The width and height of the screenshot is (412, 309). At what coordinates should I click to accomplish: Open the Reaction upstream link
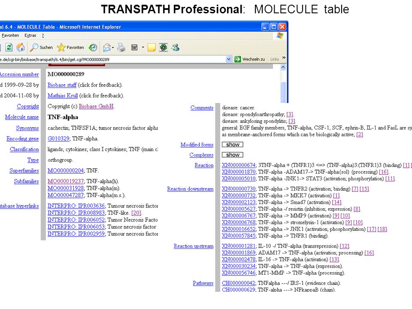(x=194, y=246)
